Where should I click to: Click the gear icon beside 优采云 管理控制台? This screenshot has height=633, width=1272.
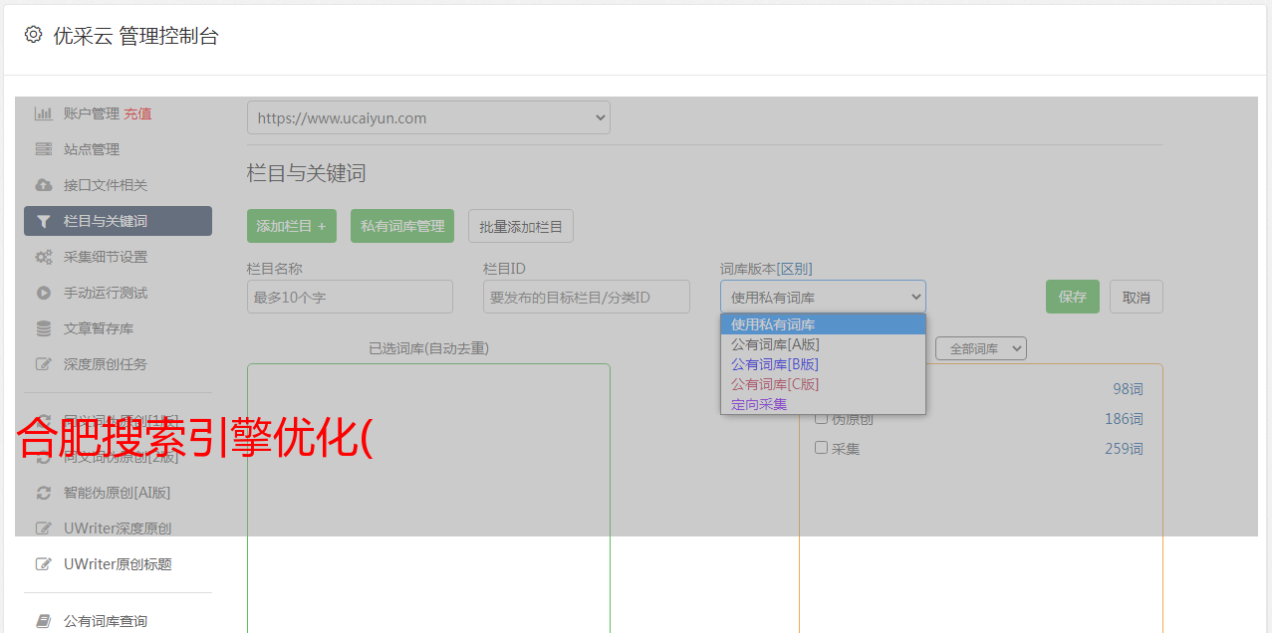point(33,35)
